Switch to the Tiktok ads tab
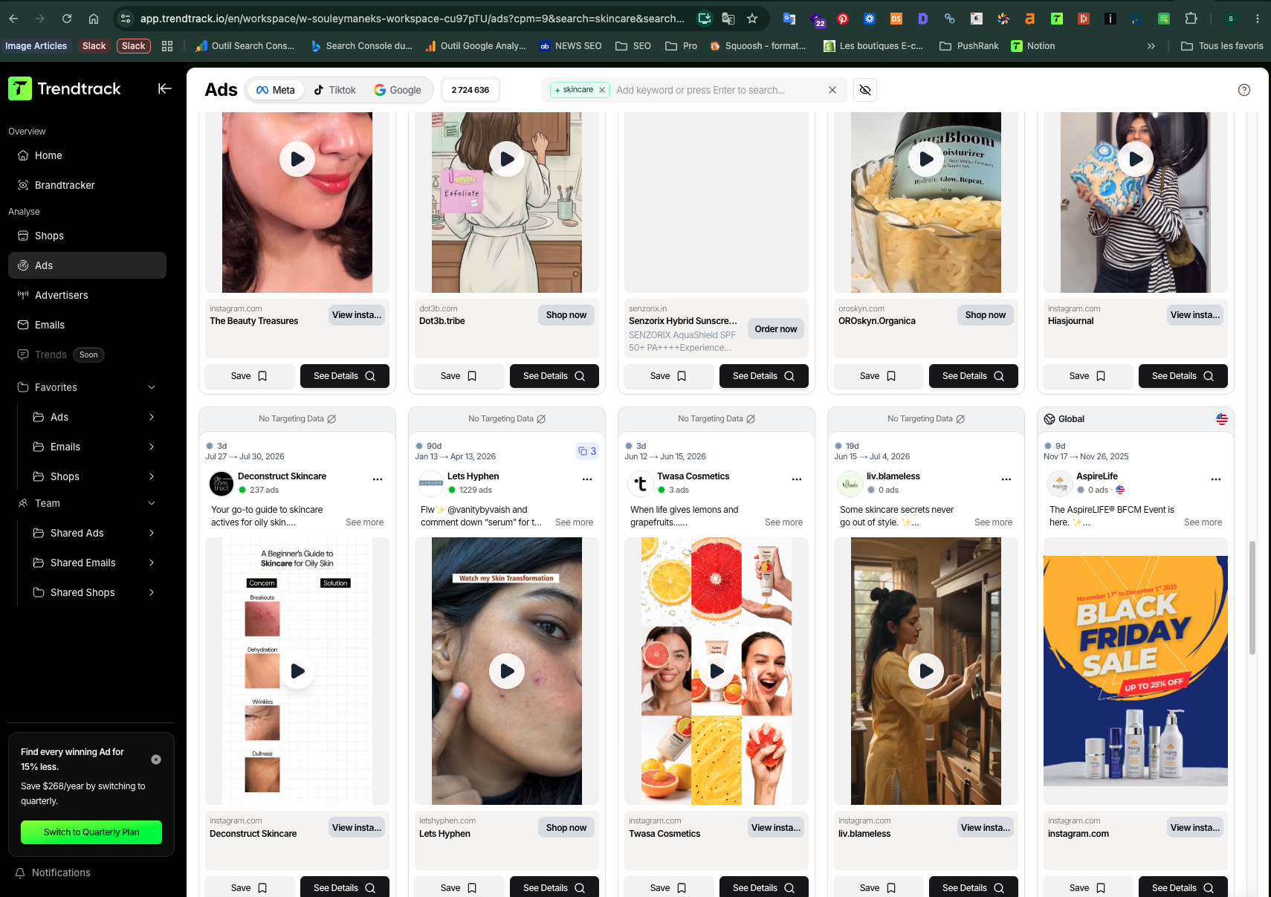Screen dimensions: 1271x897 [x=335, y=90]
